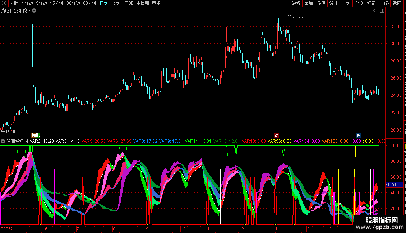Screen dimensions: 406x233
Task: Toggle the 叠加 overlay option
Action: 308,3
